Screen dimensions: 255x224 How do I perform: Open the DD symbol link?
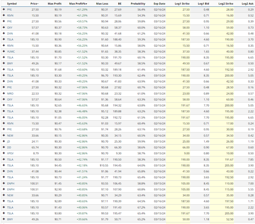coord(9,147)
